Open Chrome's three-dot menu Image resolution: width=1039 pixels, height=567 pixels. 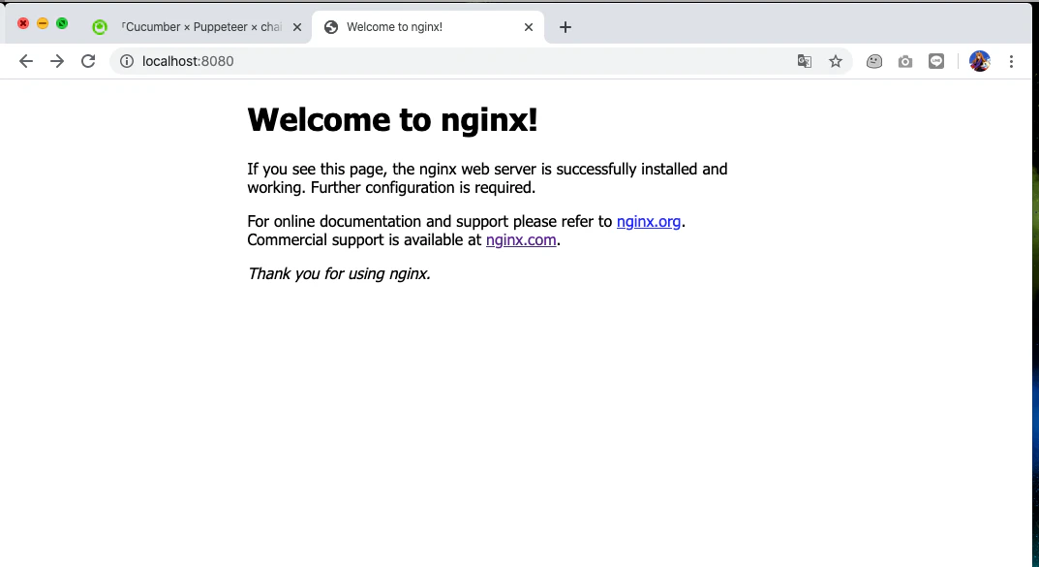pos(1011,61)
